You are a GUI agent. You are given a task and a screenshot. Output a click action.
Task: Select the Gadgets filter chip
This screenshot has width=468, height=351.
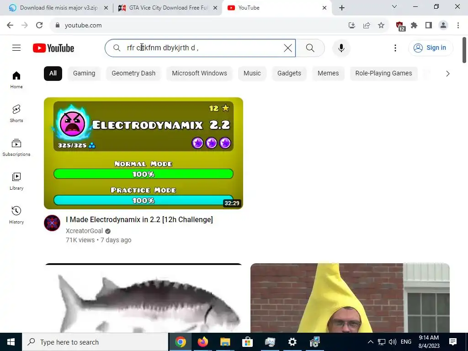(x=289, y=74)
